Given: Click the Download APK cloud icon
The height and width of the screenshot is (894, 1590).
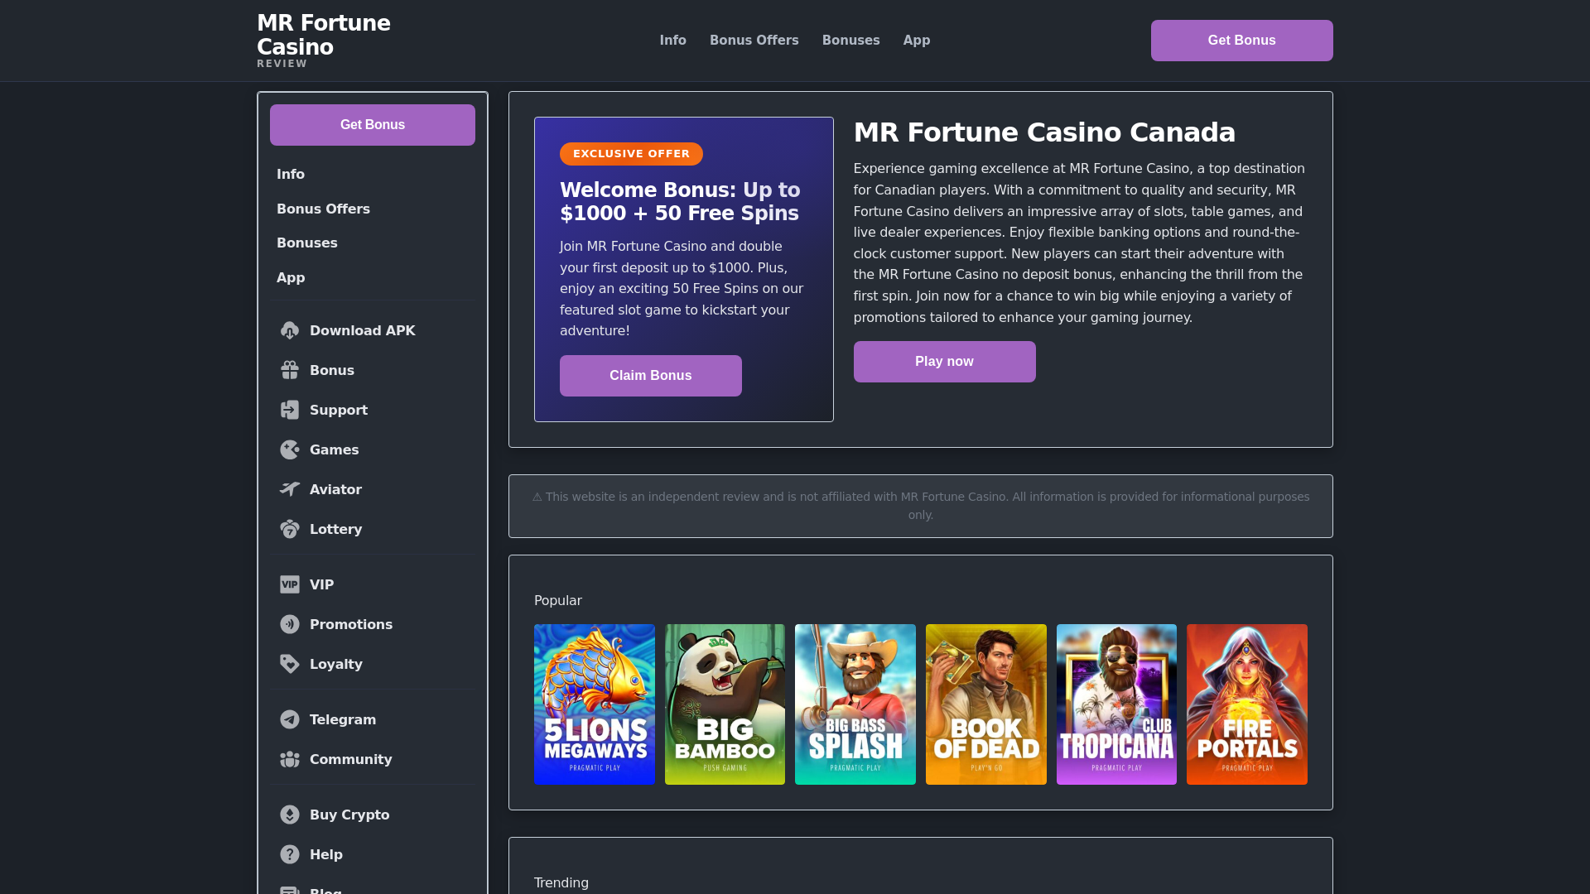Looking at the screenshot, I should pyautogui.click(x=289, y=331).
